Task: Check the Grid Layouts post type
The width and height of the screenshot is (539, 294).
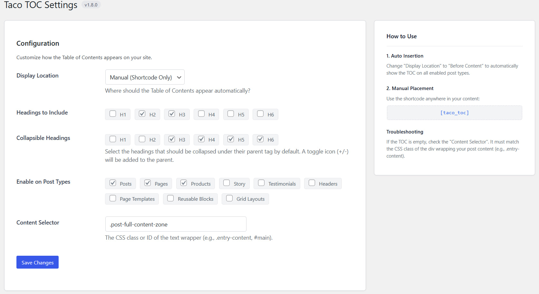Action: (229, 198)
